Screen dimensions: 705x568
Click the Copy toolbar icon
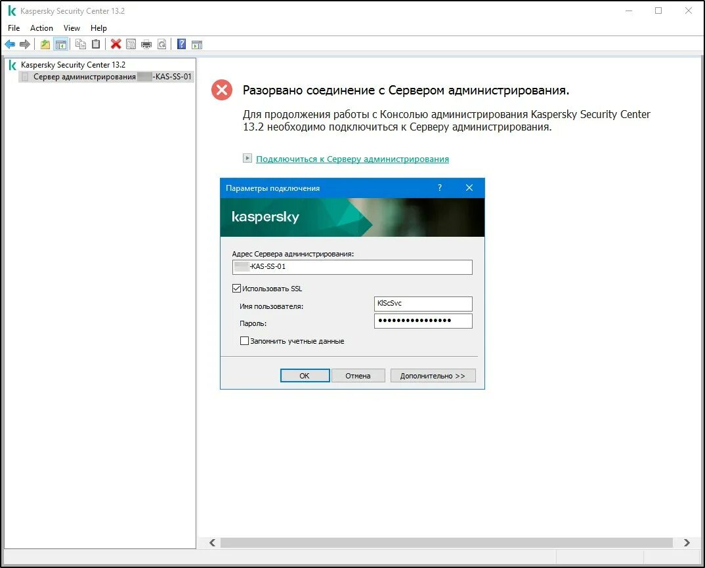[81, 44]
